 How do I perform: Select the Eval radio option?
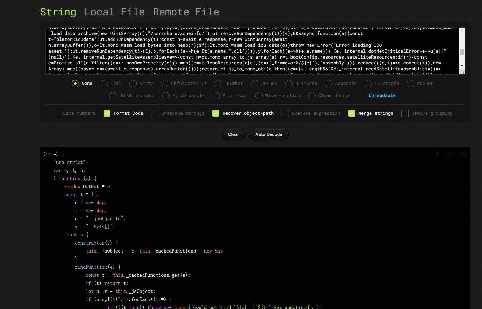click(104, 84)
